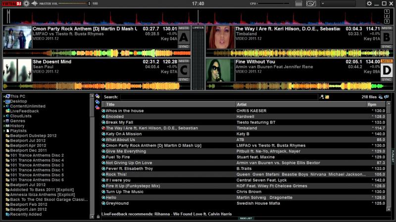This screenshot has width=396, height=222.
Task: Click the layout panel icon left of the vinyl icon
Action: (x=298, y=3)
